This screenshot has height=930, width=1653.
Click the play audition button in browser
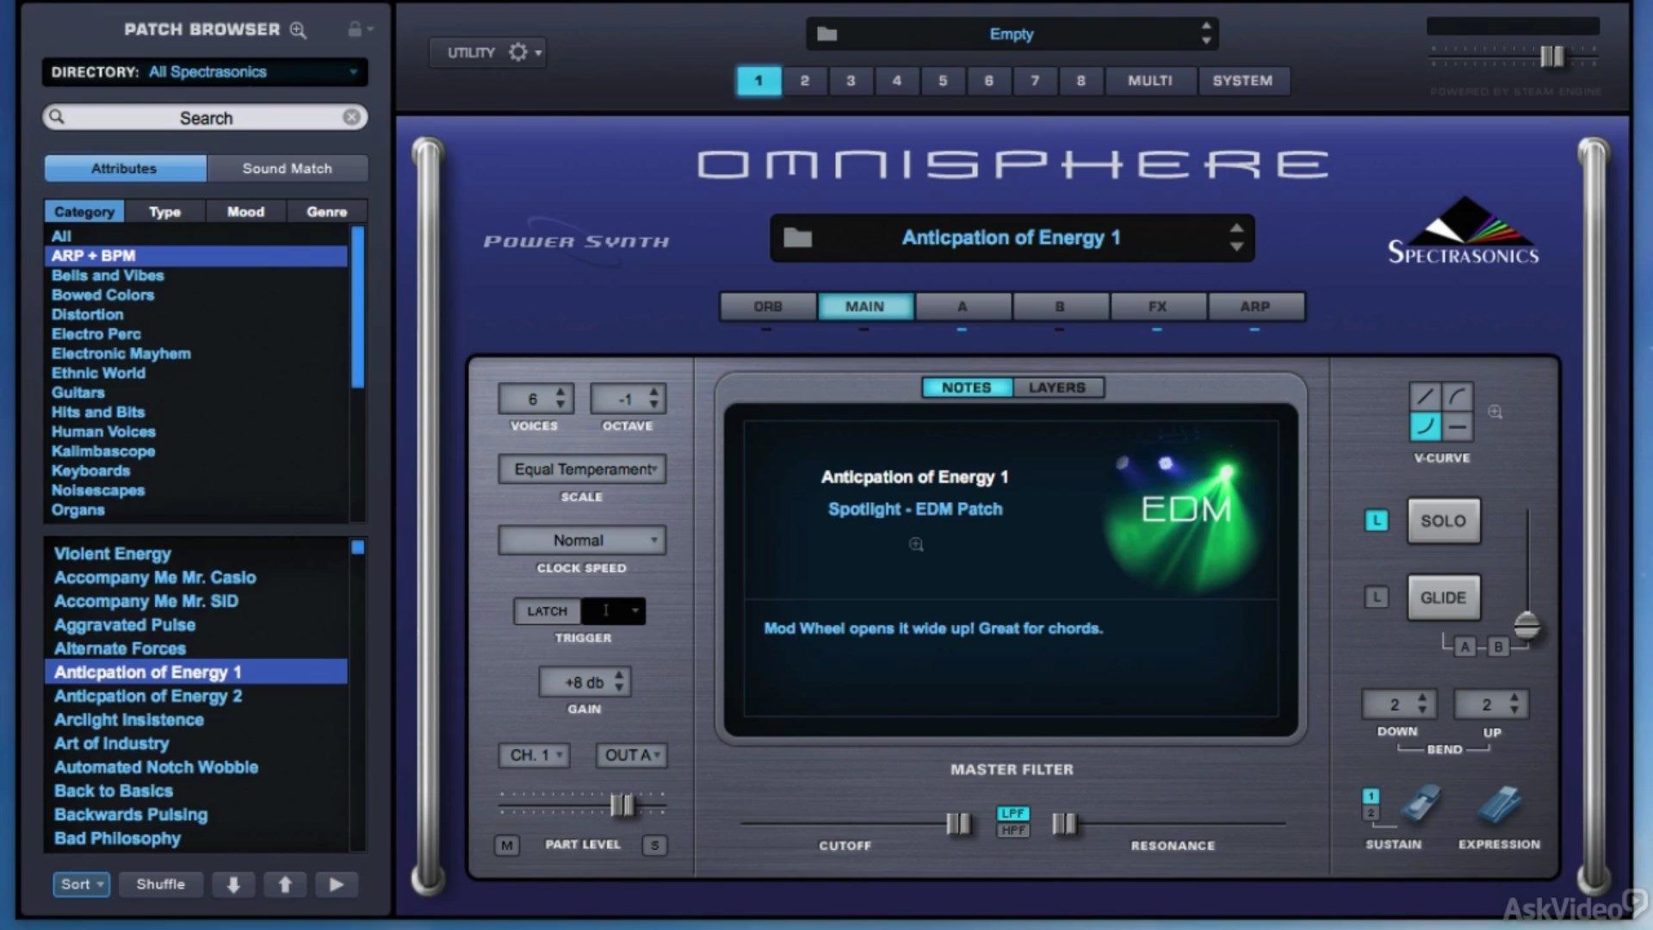pos(337,884)
